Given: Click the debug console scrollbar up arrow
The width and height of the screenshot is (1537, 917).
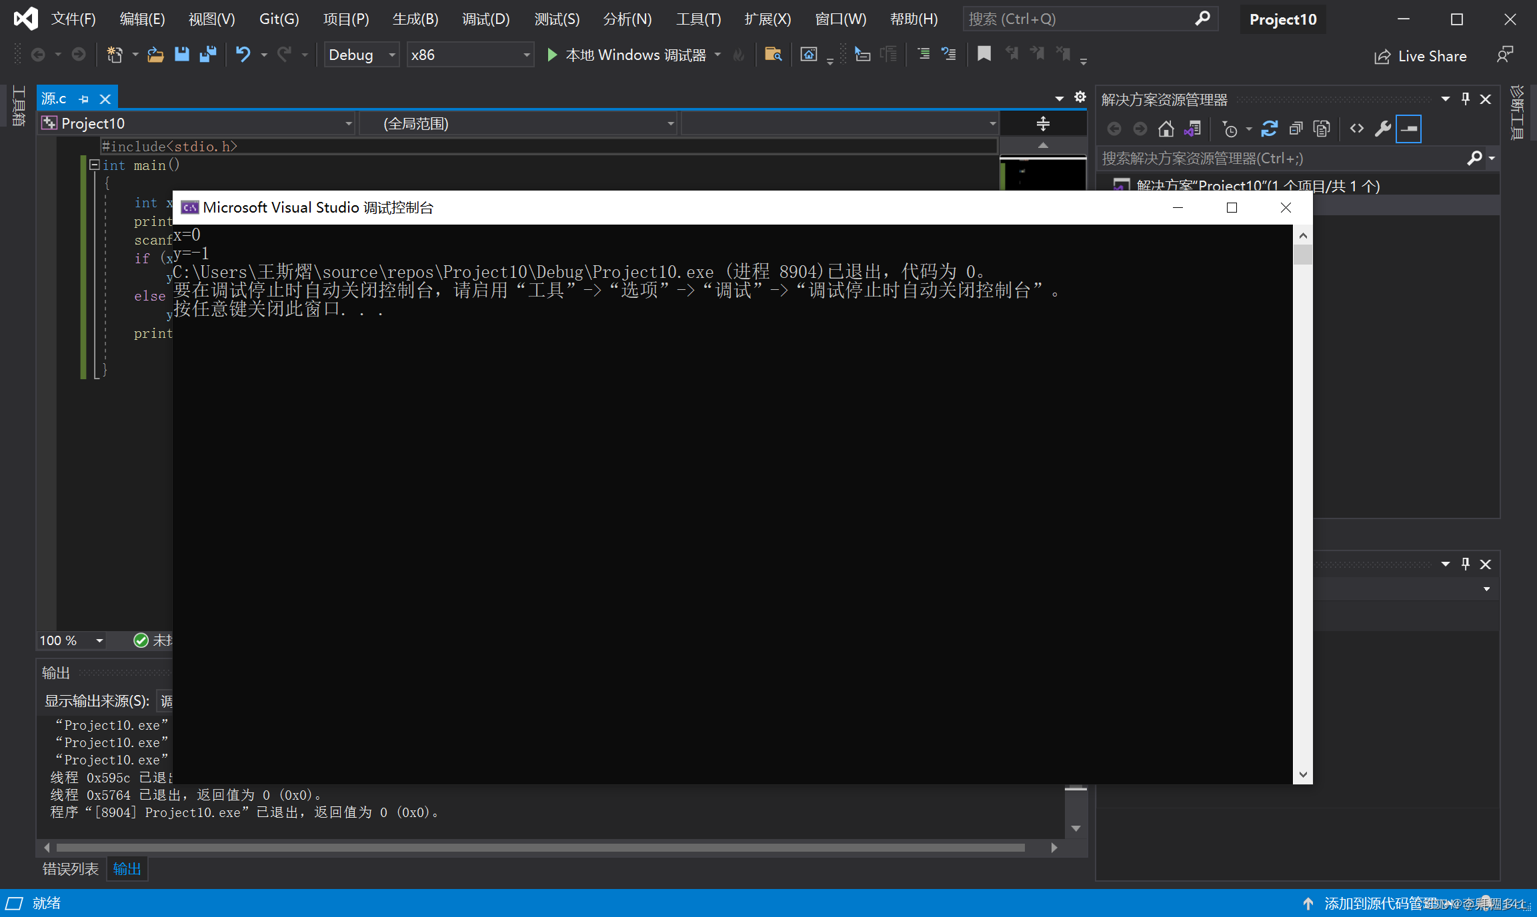Looking at the screenshot, I should [x=1303, y=235].
